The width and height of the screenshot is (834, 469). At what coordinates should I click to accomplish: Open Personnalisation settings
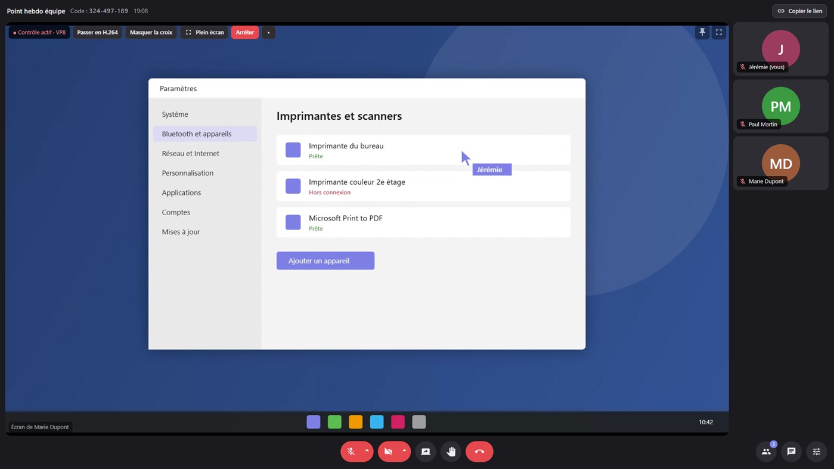204,173
